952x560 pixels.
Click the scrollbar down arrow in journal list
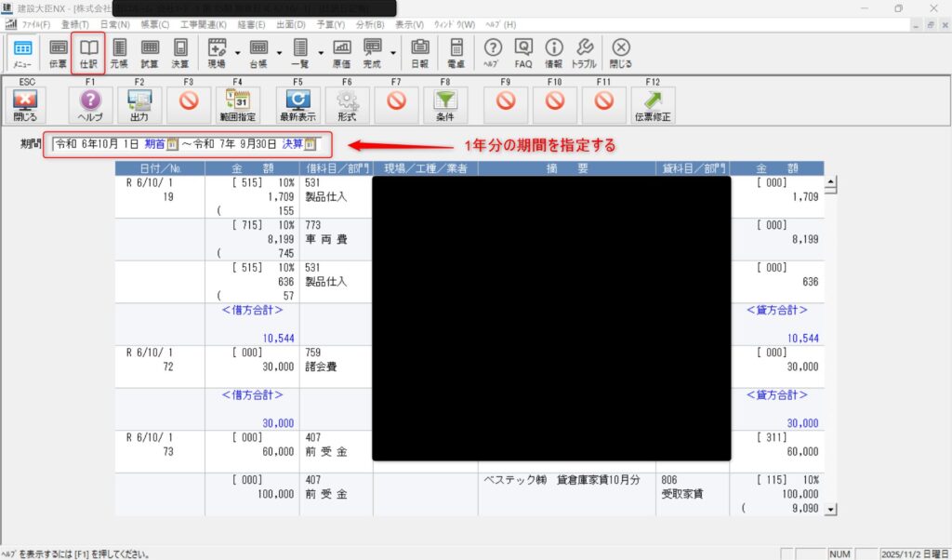tap(830, 509)
